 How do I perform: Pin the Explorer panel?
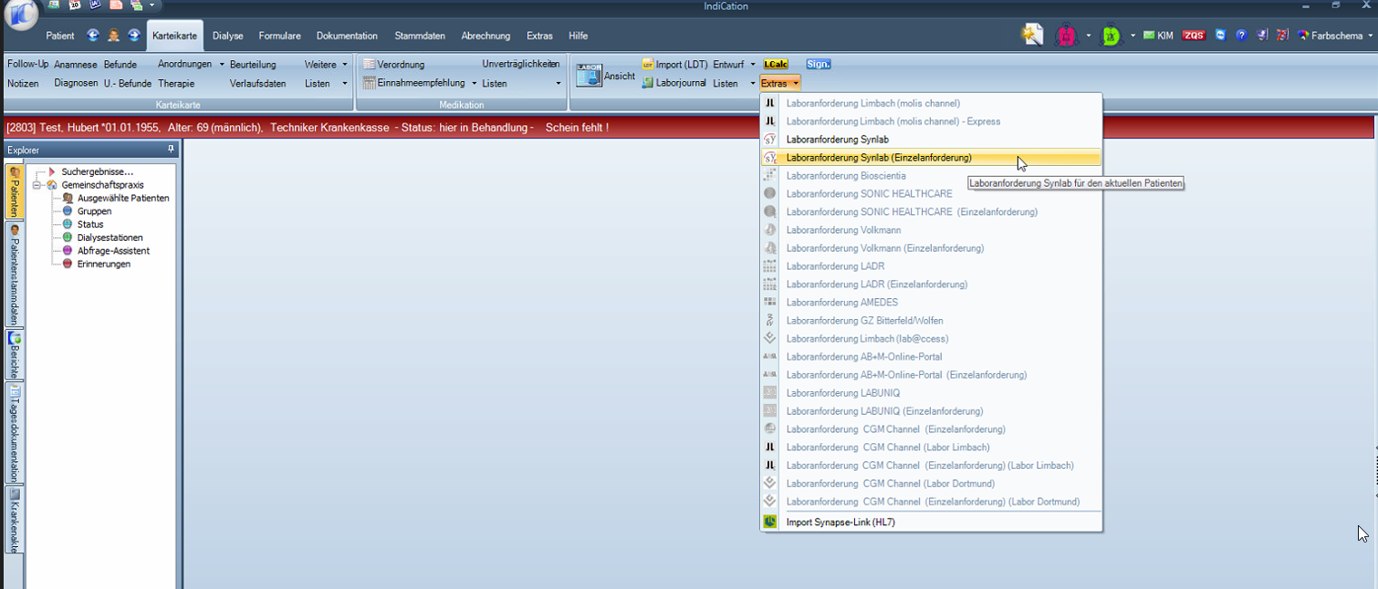tap(171, 150)
